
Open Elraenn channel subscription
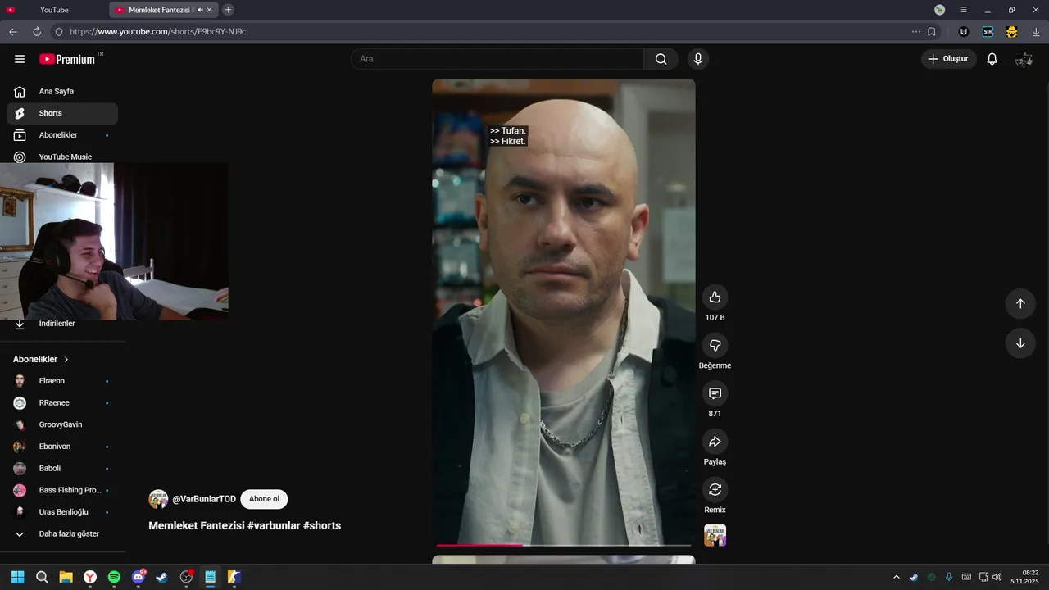pyautogui.click(x=62, y=381)
